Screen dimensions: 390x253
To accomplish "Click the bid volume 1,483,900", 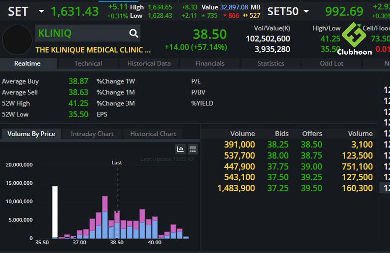I will click(236, 188).
